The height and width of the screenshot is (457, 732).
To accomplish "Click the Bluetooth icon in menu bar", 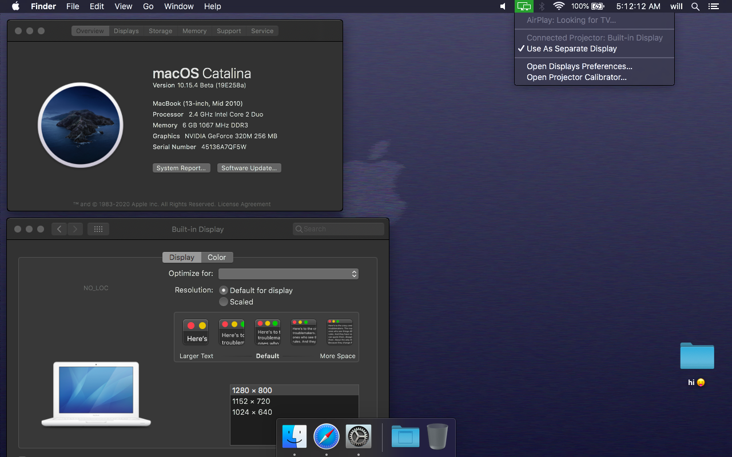I will [x=542, y=6].
